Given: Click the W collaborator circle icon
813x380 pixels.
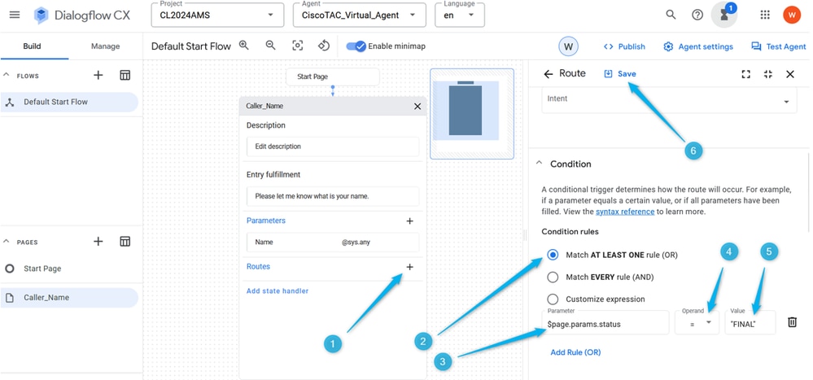Looking at the screenshot, I should [x=568, y=46].
